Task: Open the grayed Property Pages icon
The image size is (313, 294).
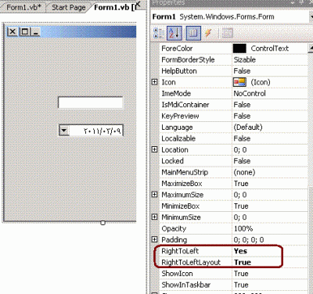Action: [228, 33]
